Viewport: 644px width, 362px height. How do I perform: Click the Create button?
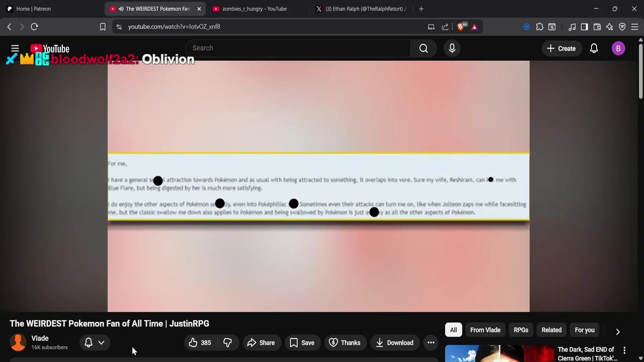(561, 48)
